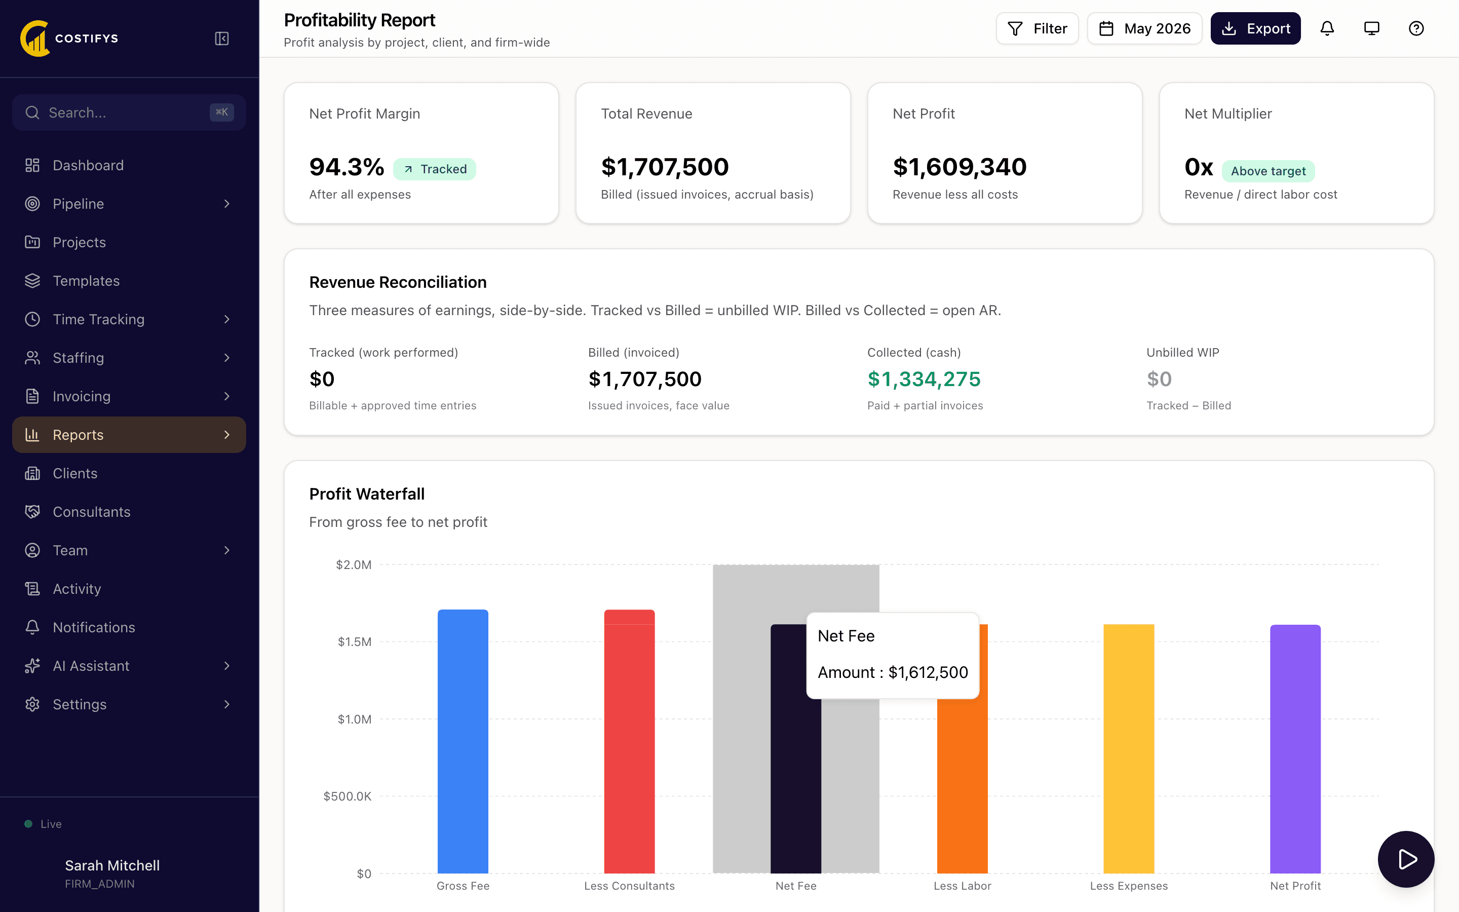The width and height of the screenshot is (1459, 912).
Task: Click the purple Net Profit bar
Action: click(1295, 748)
